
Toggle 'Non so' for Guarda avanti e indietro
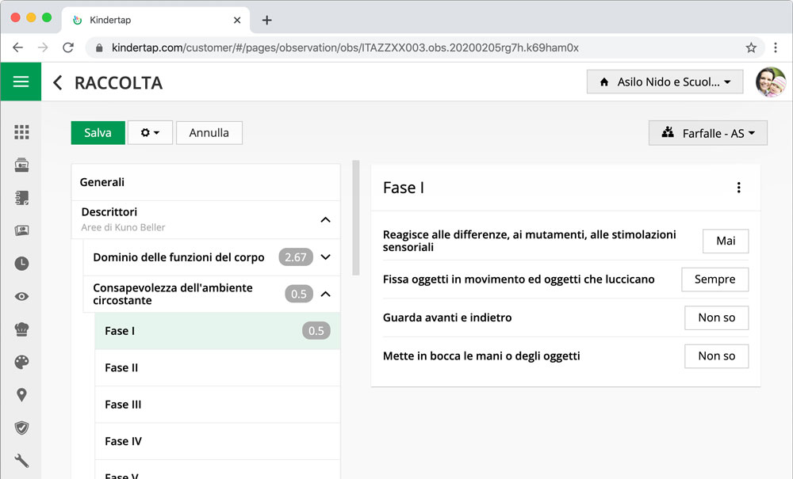tap(716, 317)
